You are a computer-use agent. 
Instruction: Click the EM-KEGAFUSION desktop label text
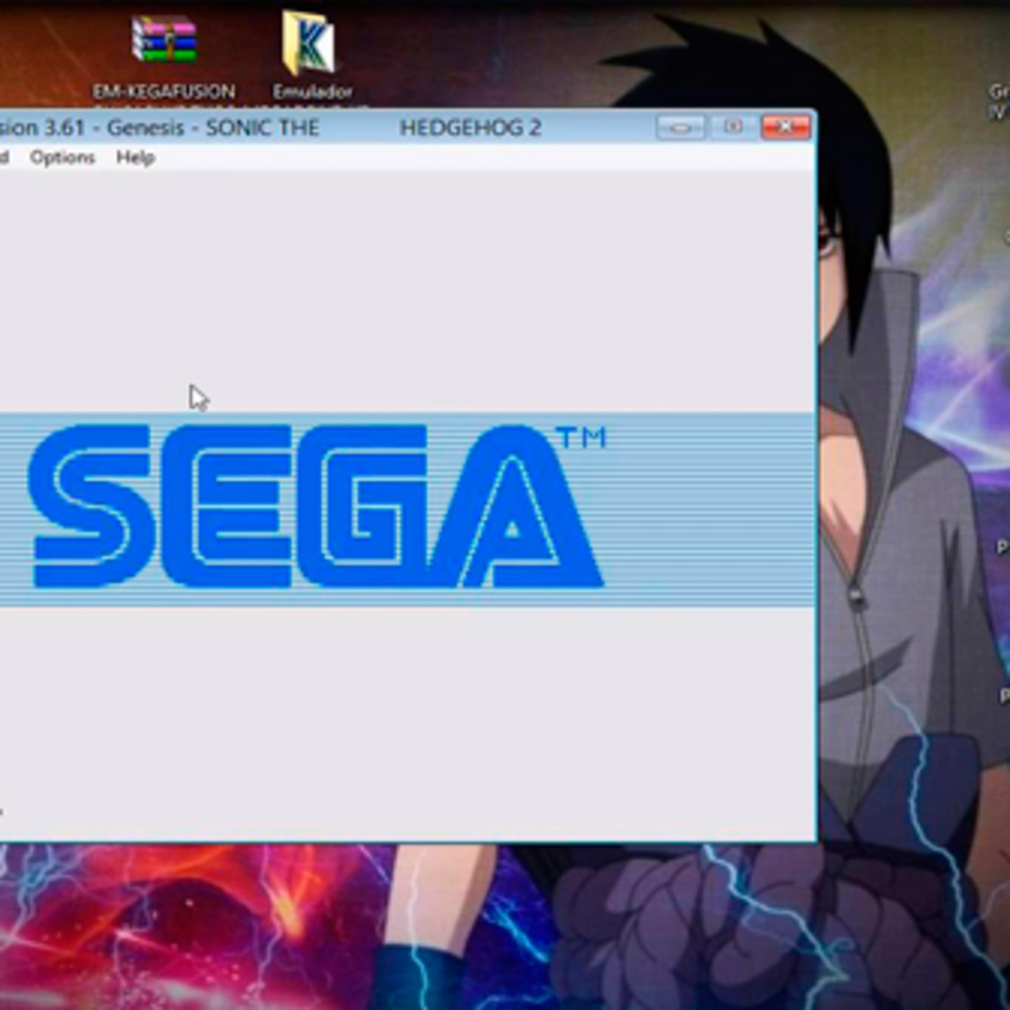164,92
